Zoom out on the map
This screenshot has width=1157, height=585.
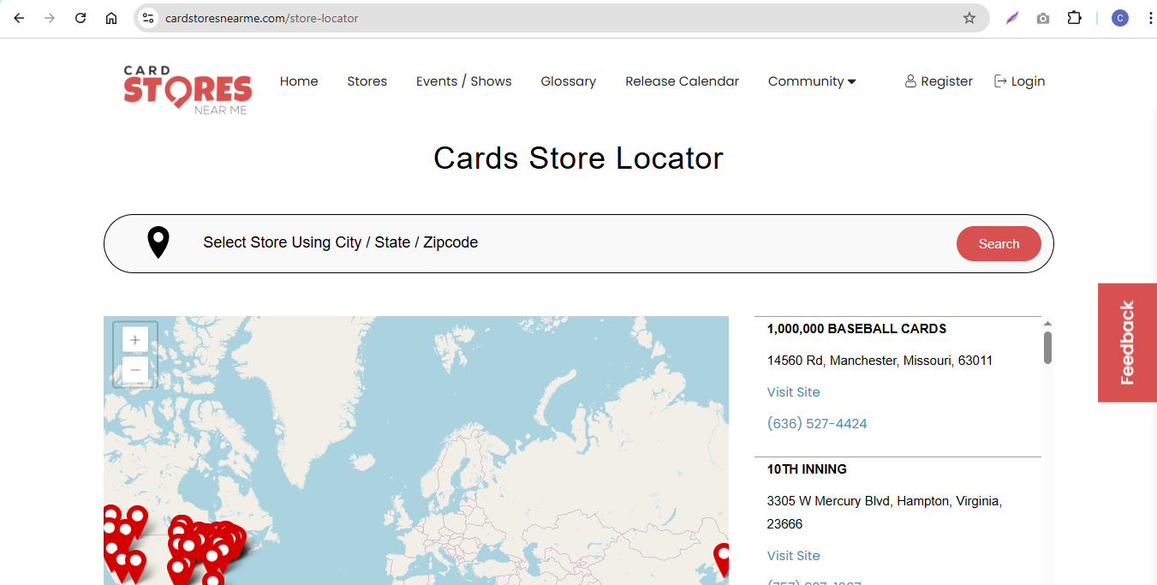[135, 370]
